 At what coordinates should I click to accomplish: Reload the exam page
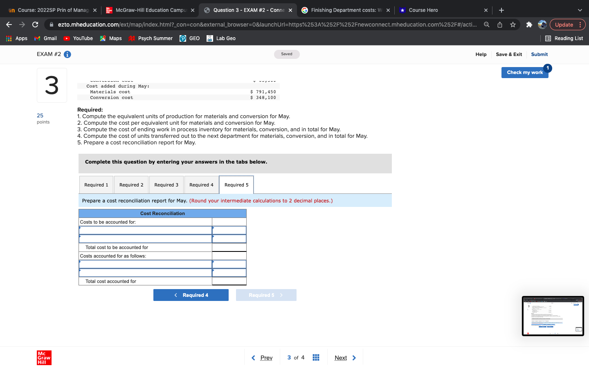[35, 25]
